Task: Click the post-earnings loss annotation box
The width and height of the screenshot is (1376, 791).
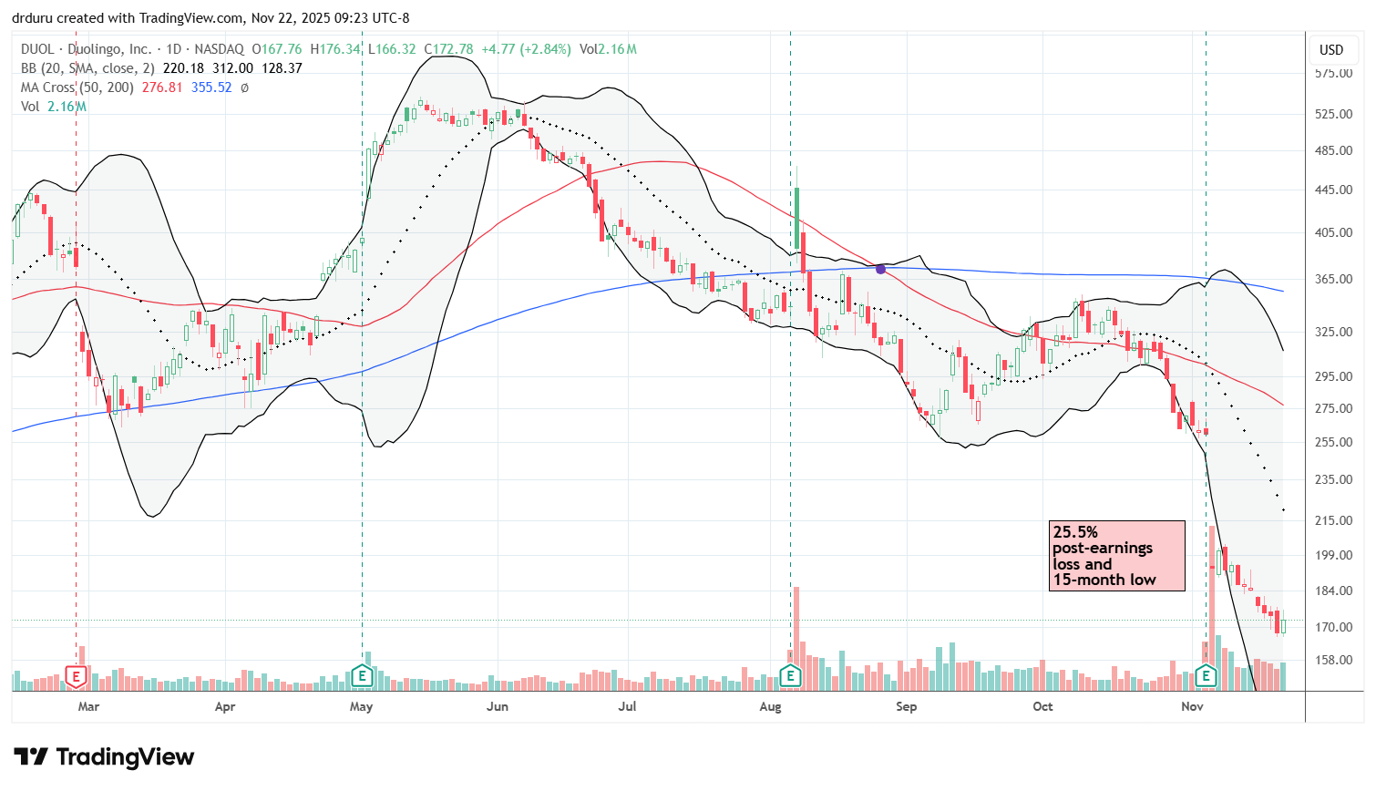Action: [x=1116, y=556]
